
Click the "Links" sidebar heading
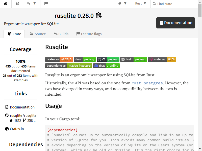21,94
